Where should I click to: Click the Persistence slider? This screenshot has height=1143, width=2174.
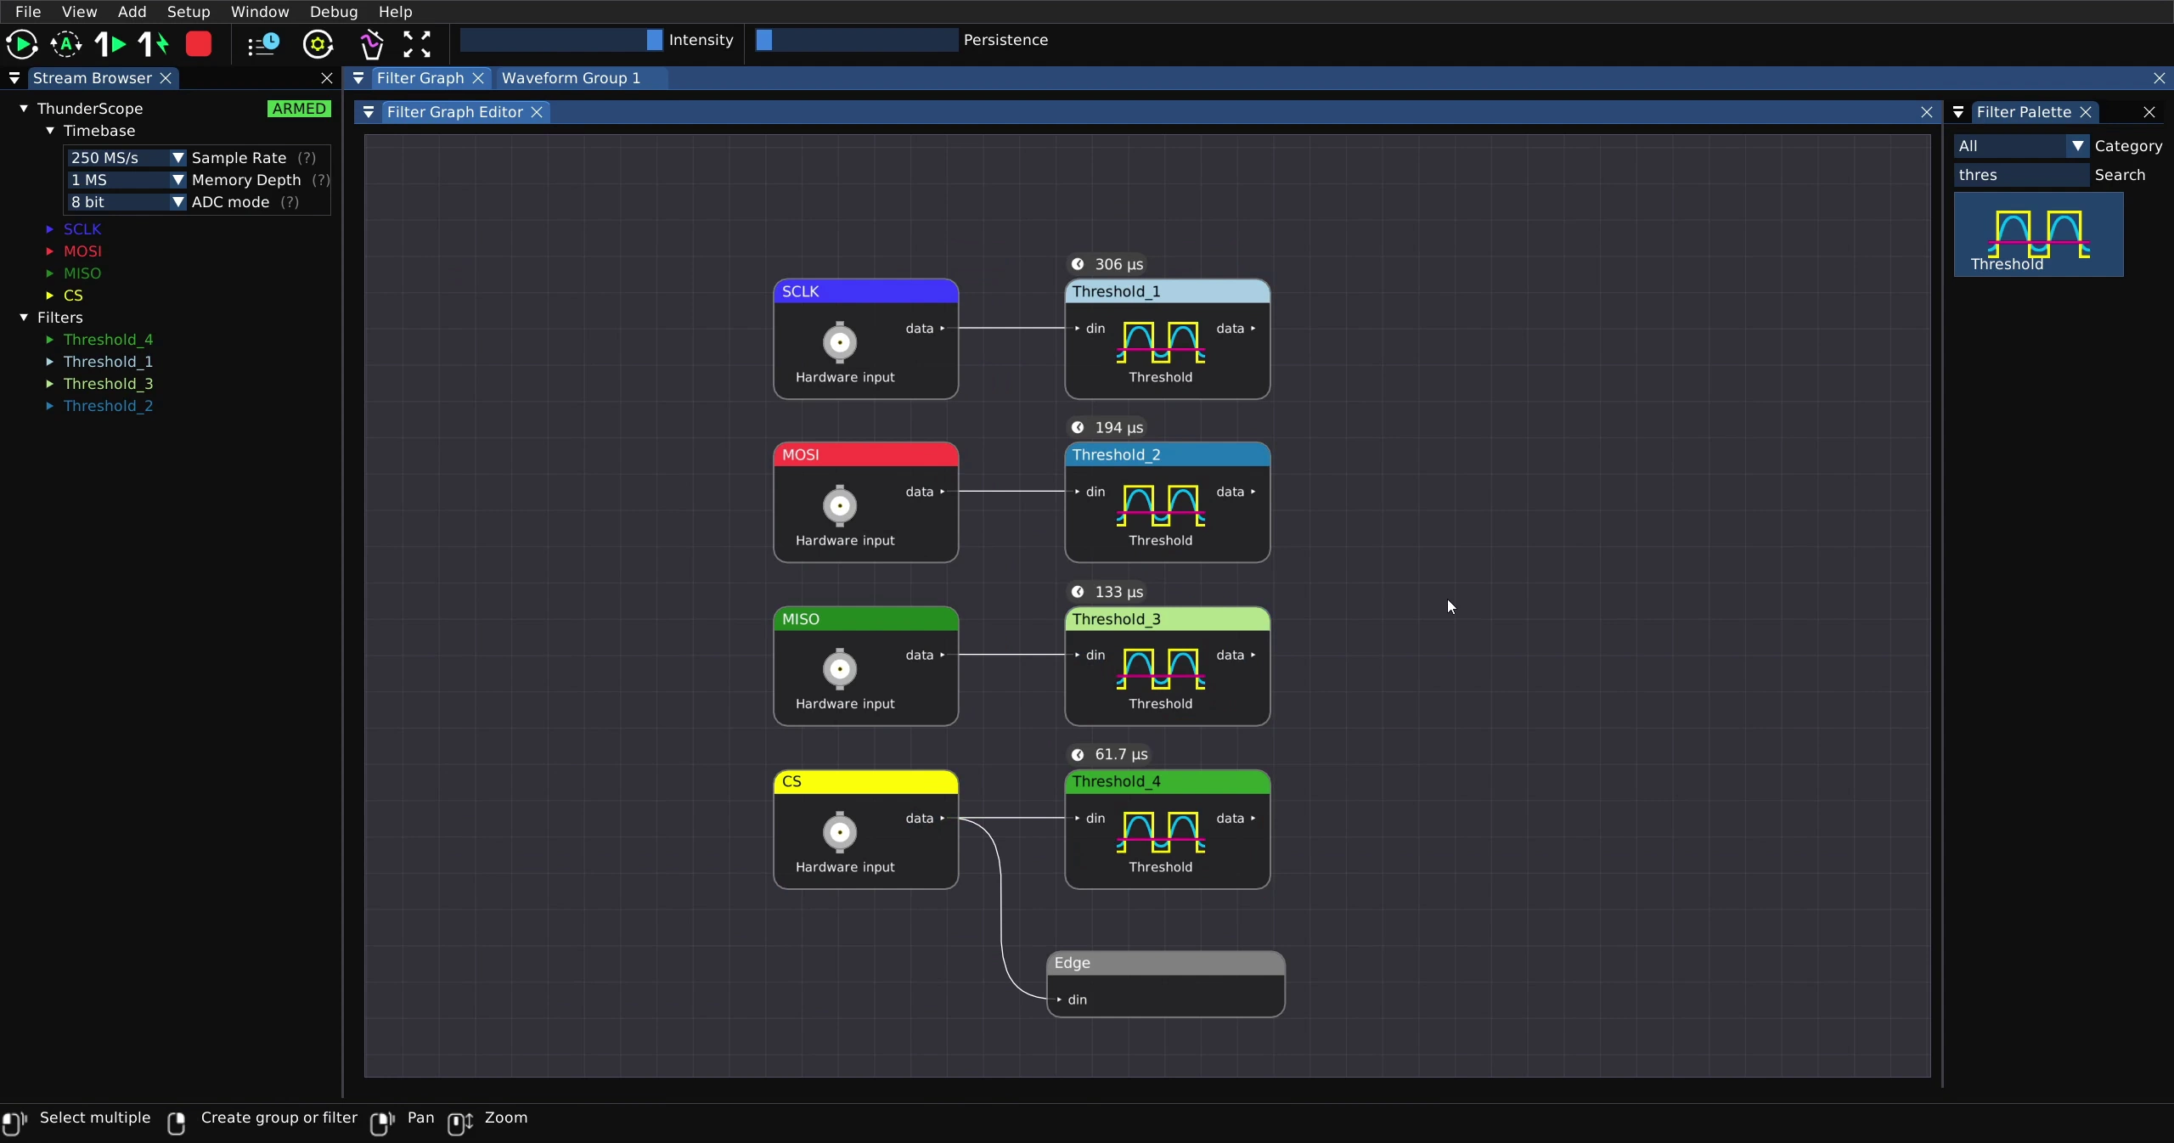[857, 40]
